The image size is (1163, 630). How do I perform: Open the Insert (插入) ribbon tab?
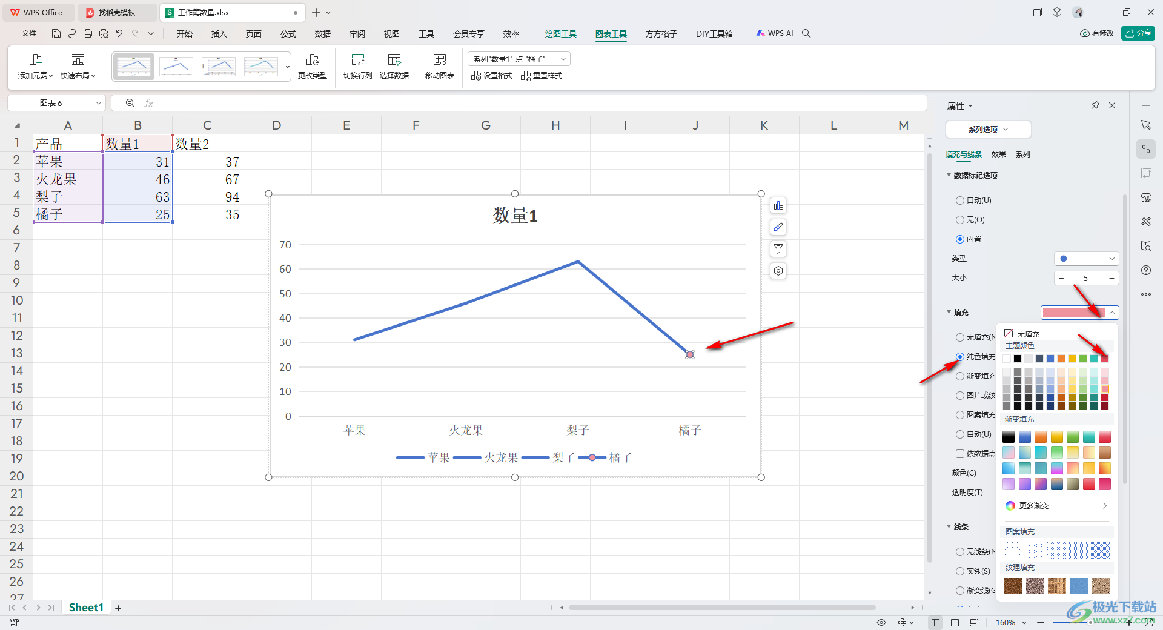tap(219, 34)
